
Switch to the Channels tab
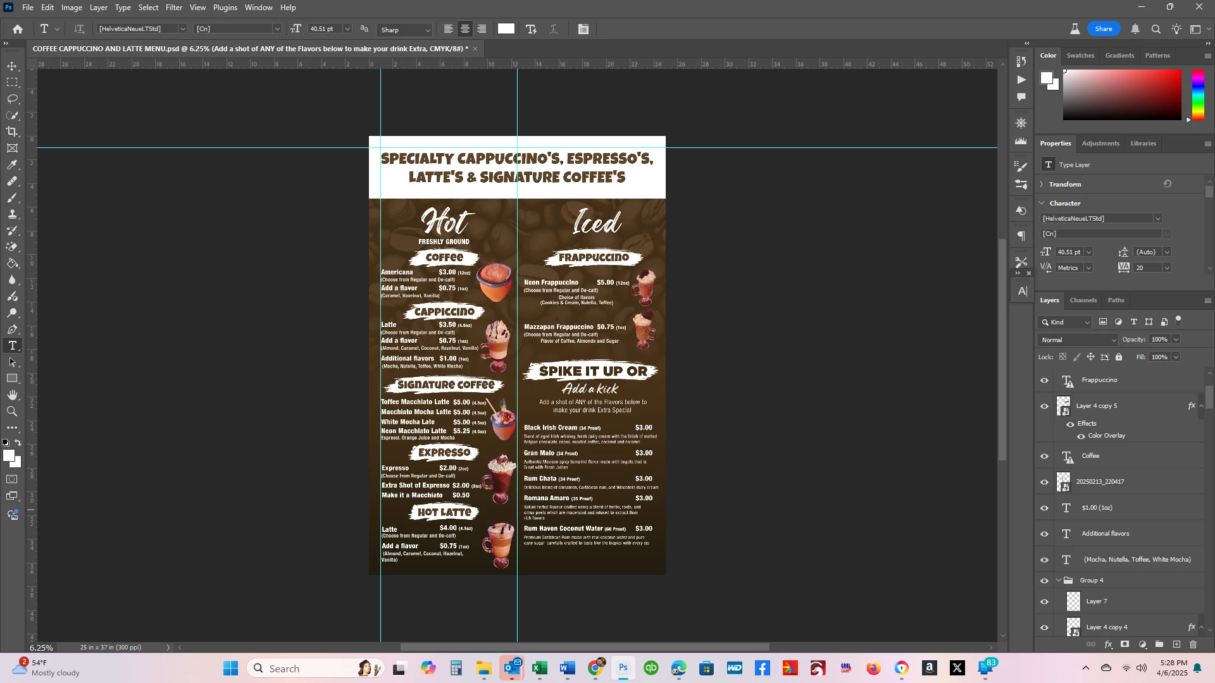point(1083,300)
